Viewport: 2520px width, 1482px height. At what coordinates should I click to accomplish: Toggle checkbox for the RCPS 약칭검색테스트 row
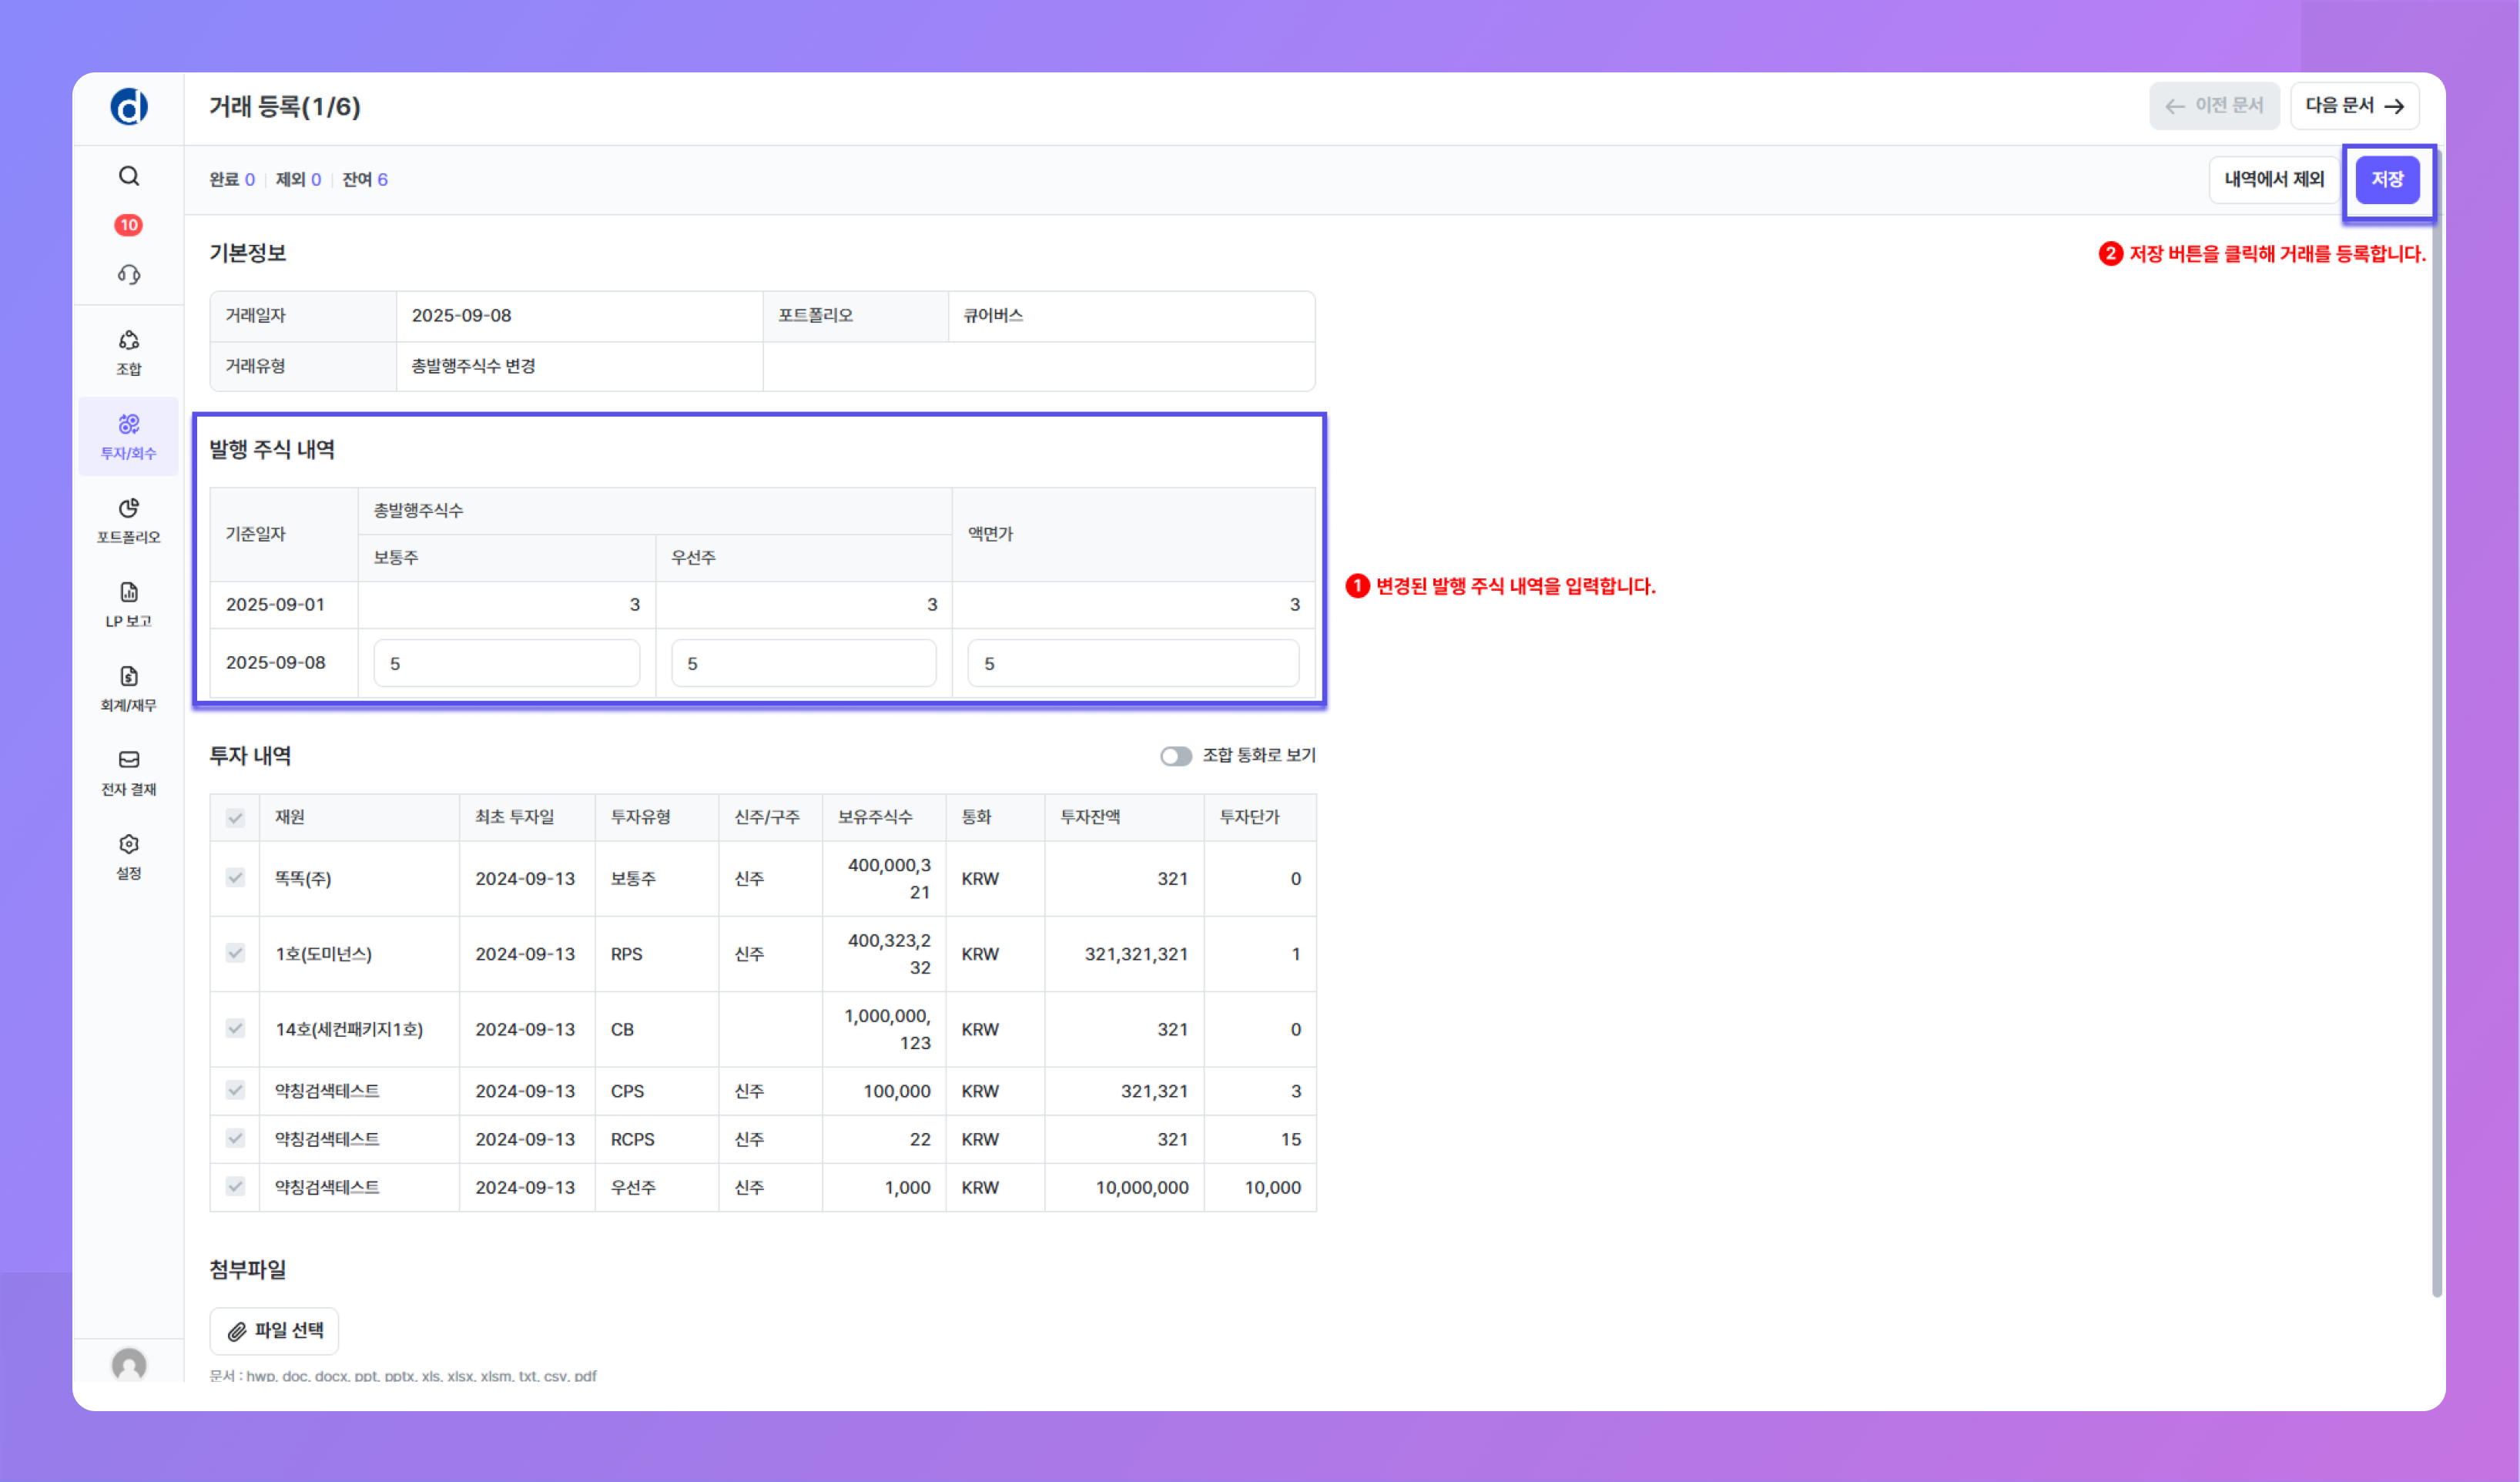pyautogui.click(x=235, y=1138)
